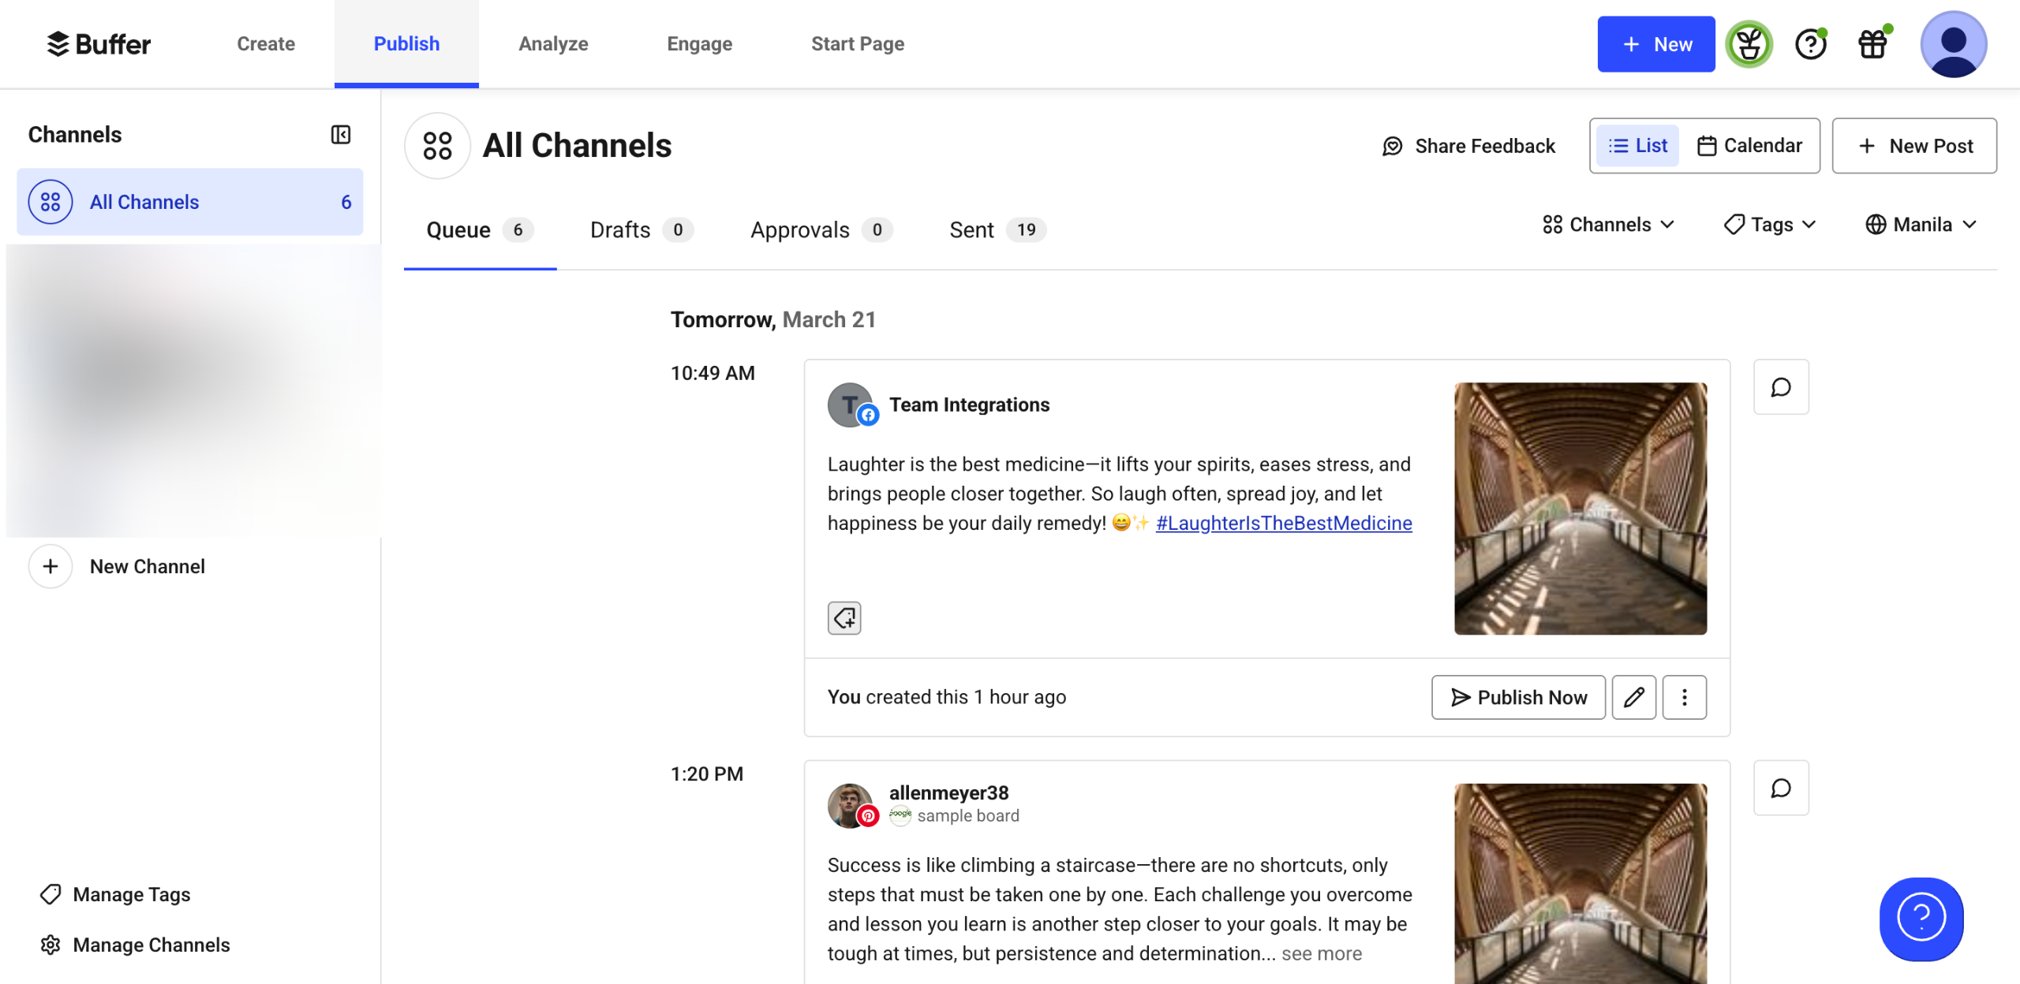Open the Manila timezone dropdown
The width and height of the screenshot is (2020, 984).
[x=1921, y=225]
